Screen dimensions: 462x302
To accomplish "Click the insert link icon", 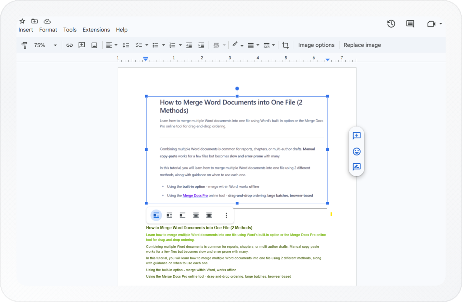I will 69,45.
